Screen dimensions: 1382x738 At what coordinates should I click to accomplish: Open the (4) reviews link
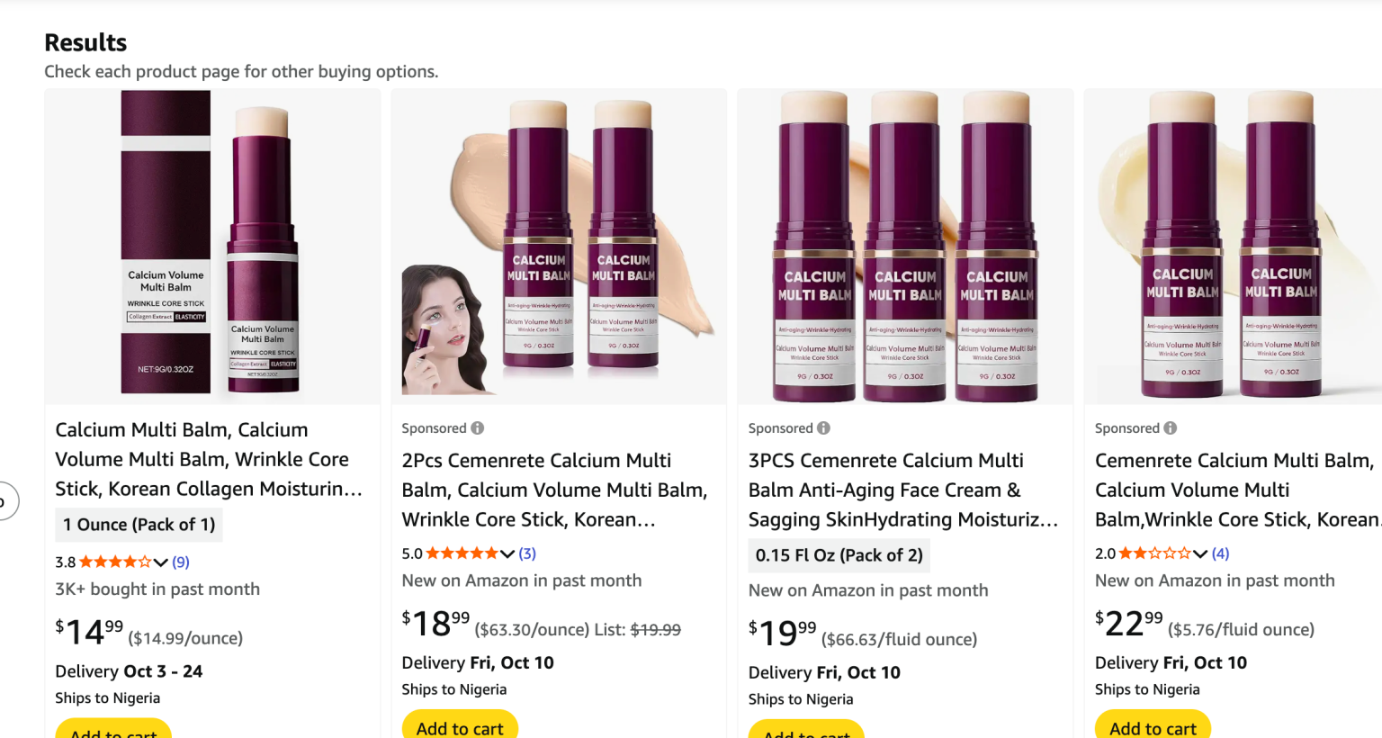click(1220, 553)
